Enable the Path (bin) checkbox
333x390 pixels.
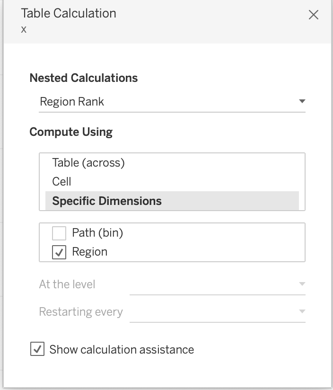tap(59, 233)
